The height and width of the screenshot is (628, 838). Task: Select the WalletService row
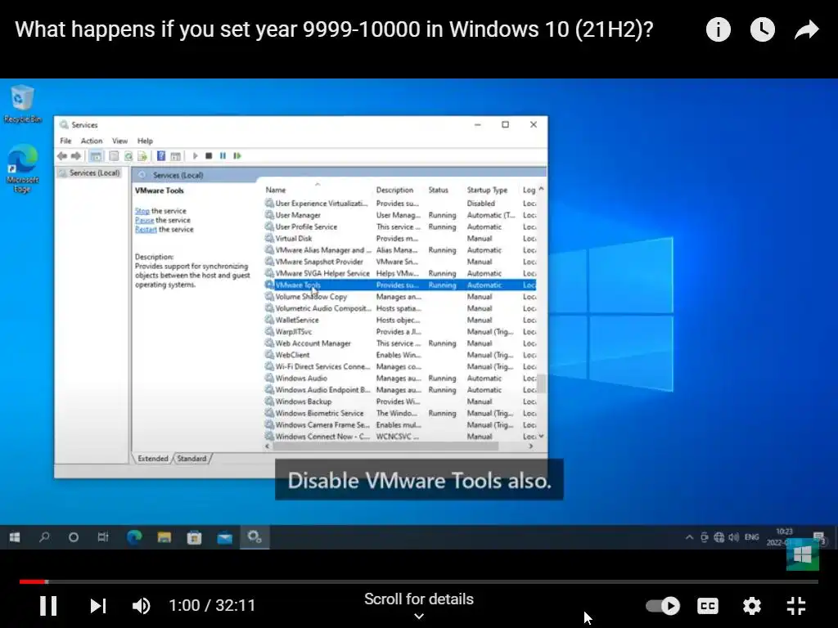pyautogui.click(x=399, y=321)
